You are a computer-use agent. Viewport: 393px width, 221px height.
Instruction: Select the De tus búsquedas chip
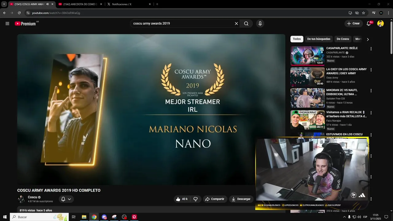[x=319, y=39]
